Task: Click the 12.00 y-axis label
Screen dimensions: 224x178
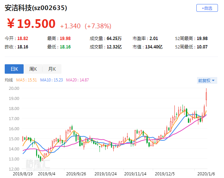Action: pos(14,169)
